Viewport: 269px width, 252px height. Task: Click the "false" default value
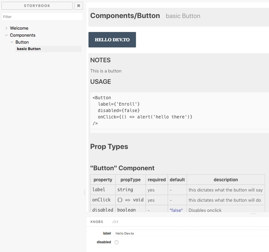[176, 210]
